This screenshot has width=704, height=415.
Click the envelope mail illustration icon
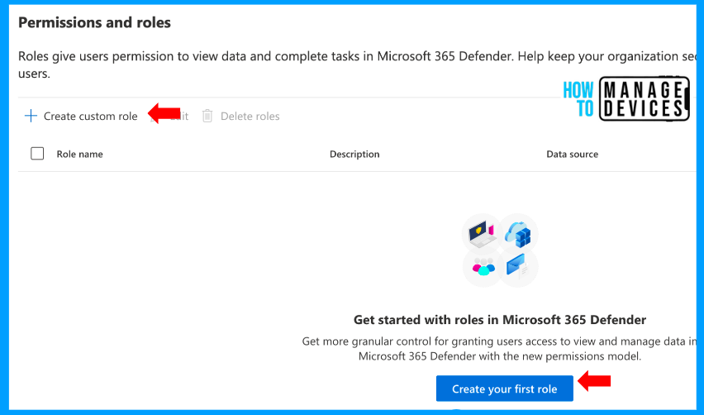click(x=518, y=268)
